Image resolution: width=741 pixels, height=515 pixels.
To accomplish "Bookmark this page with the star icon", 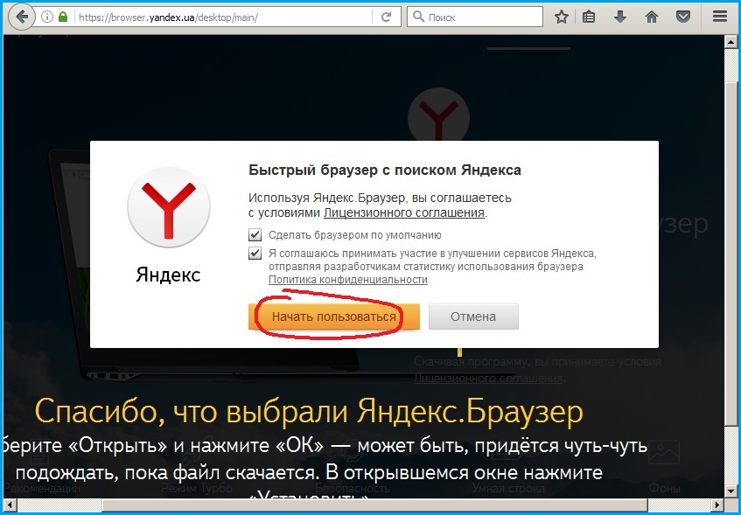I will coord(562,17).
